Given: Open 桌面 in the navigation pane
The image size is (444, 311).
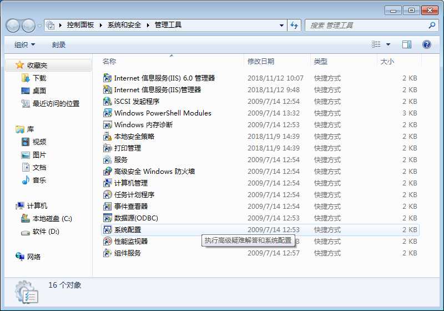Looking at the screenshot, I should [x=39, y=91].
